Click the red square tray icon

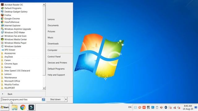(x=144, y=107)
